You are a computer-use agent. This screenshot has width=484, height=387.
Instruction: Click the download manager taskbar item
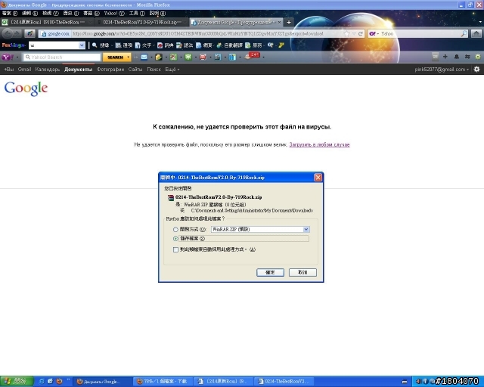(163, 382)
